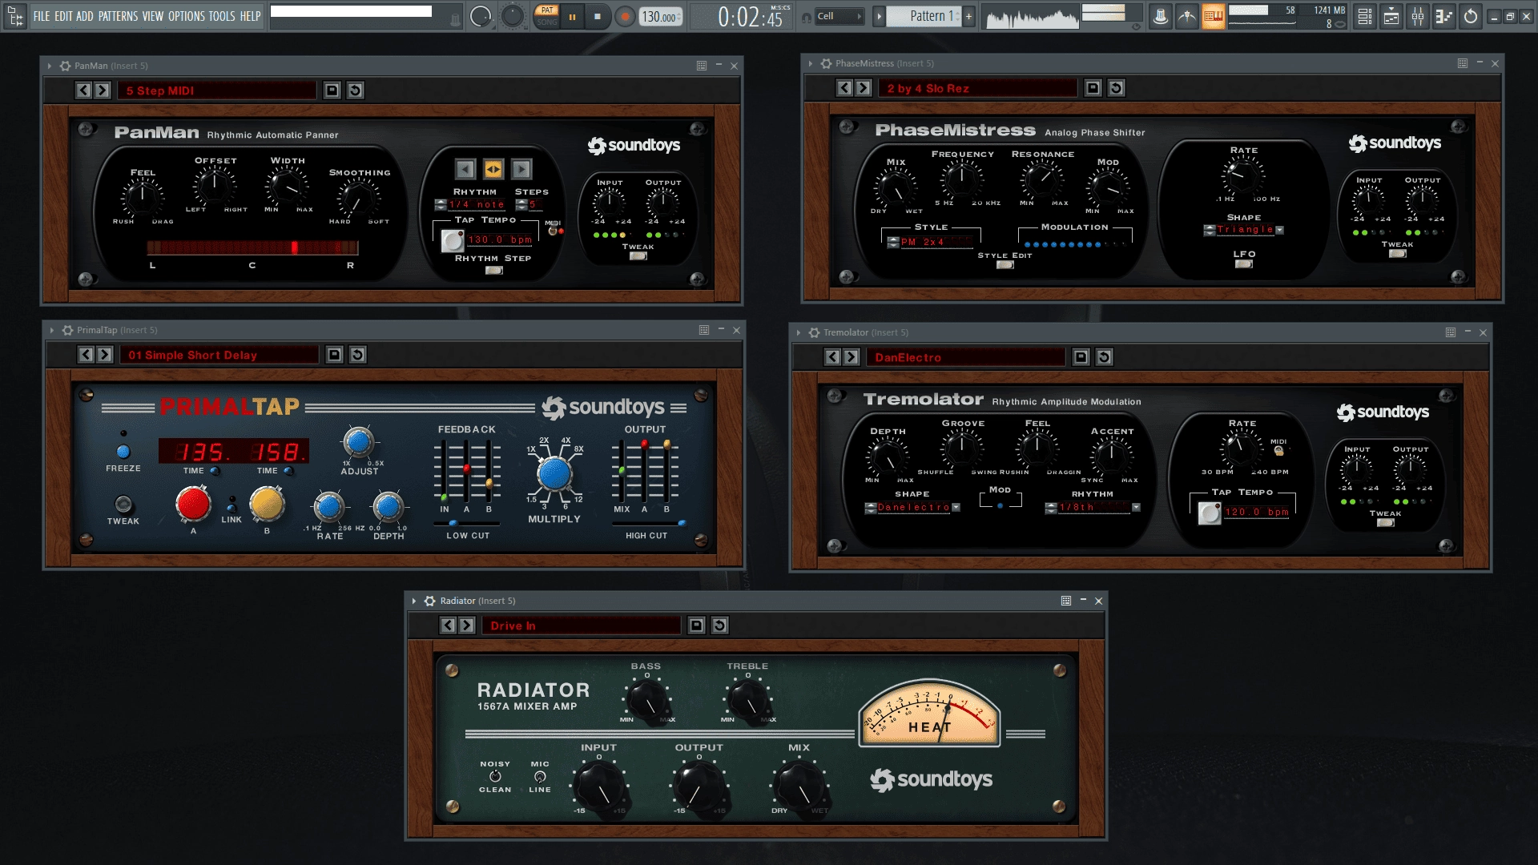Open the TOOLS menu
Viewport: 1538px width, 865px height.
pos(222,16)
